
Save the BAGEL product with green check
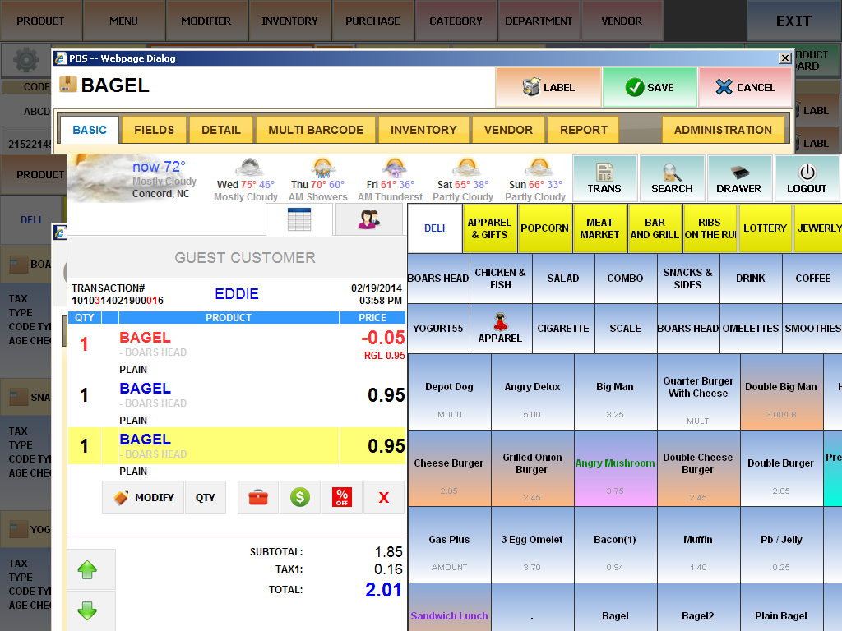click(x=650, y=87)
